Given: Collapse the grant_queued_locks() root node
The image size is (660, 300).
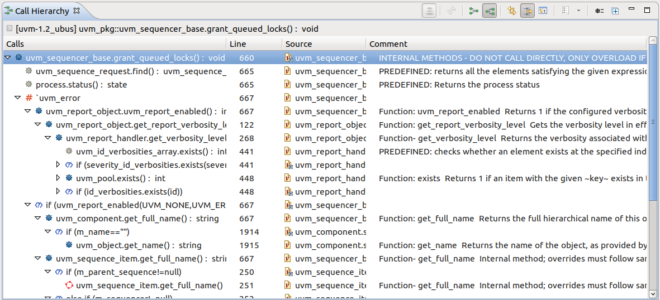Looking at the screenshot, I should (x=7, y=58).
